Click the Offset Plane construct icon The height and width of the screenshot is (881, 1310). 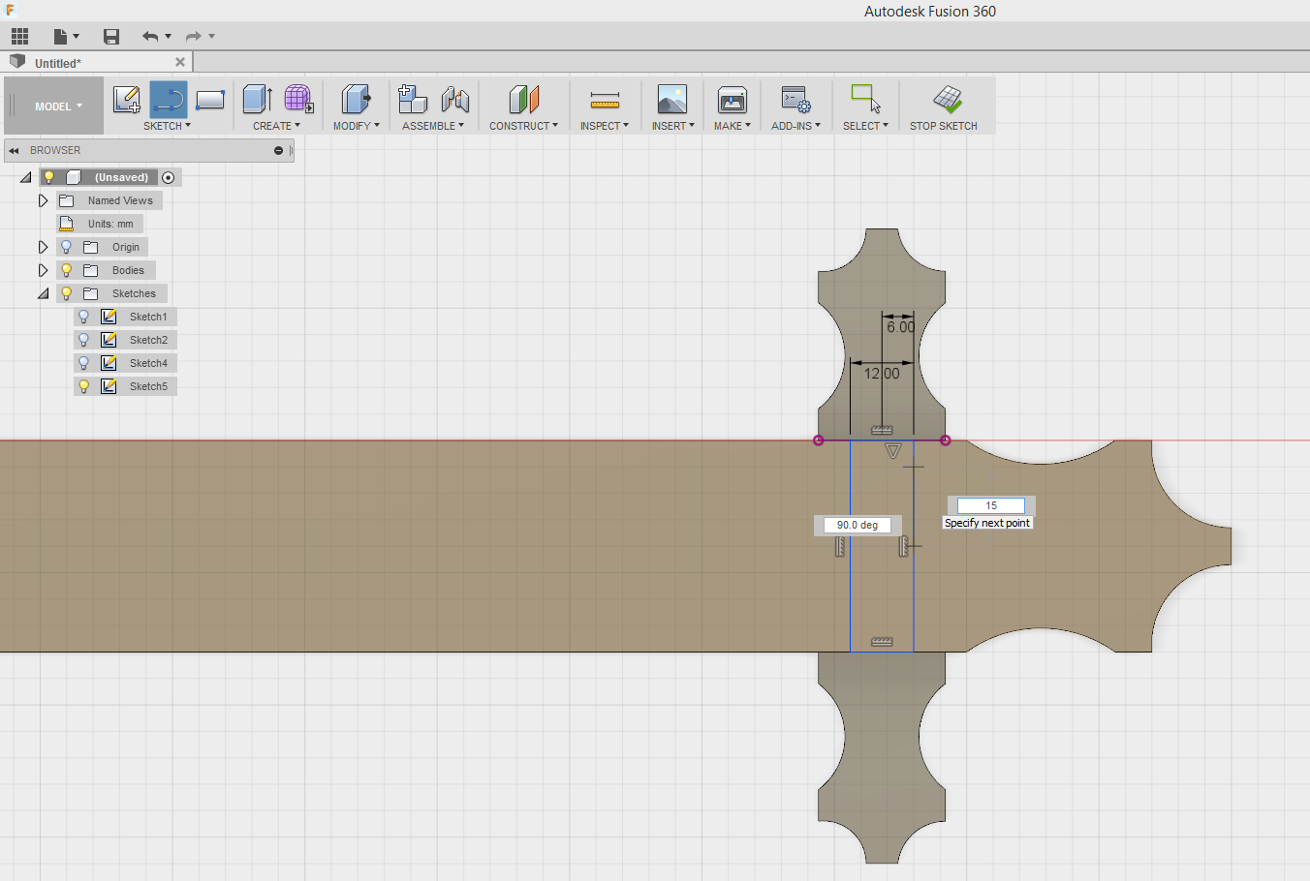524,99
